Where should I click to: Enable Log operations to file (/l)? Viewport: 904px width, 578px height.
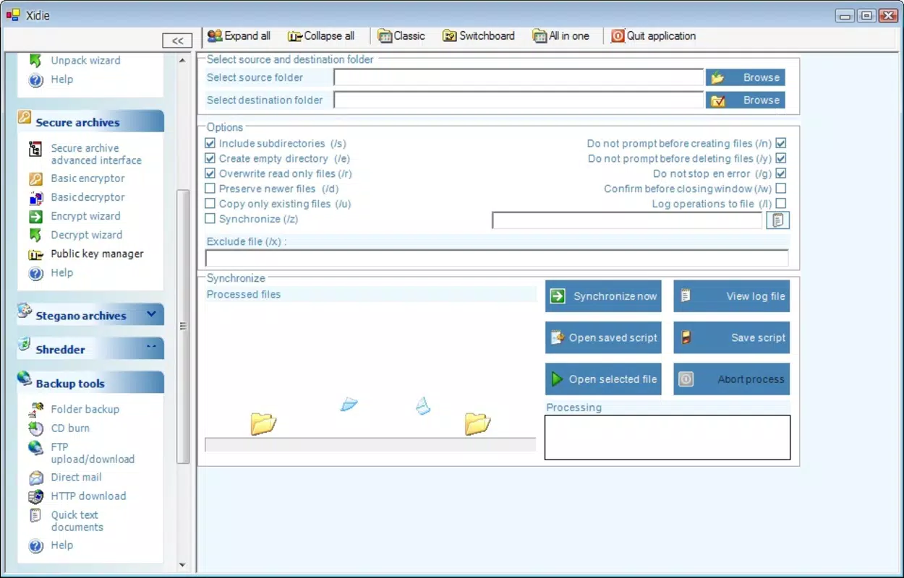(x=781, y=204)
